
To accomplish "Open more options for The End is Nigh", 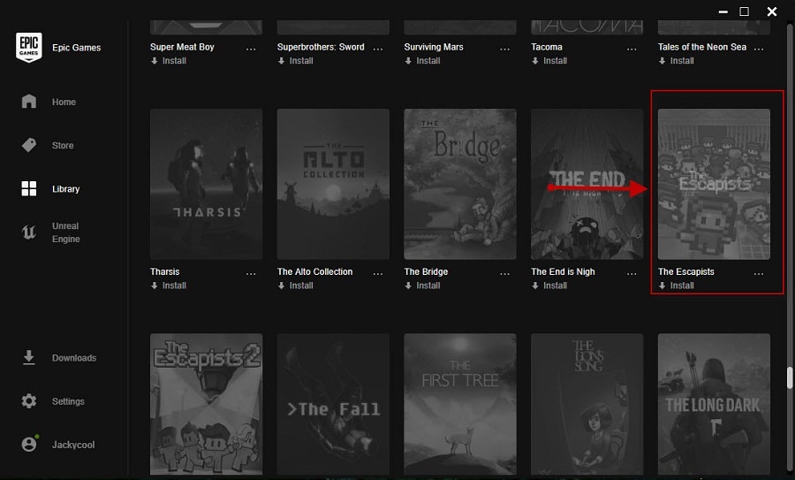I will point(632,274).
